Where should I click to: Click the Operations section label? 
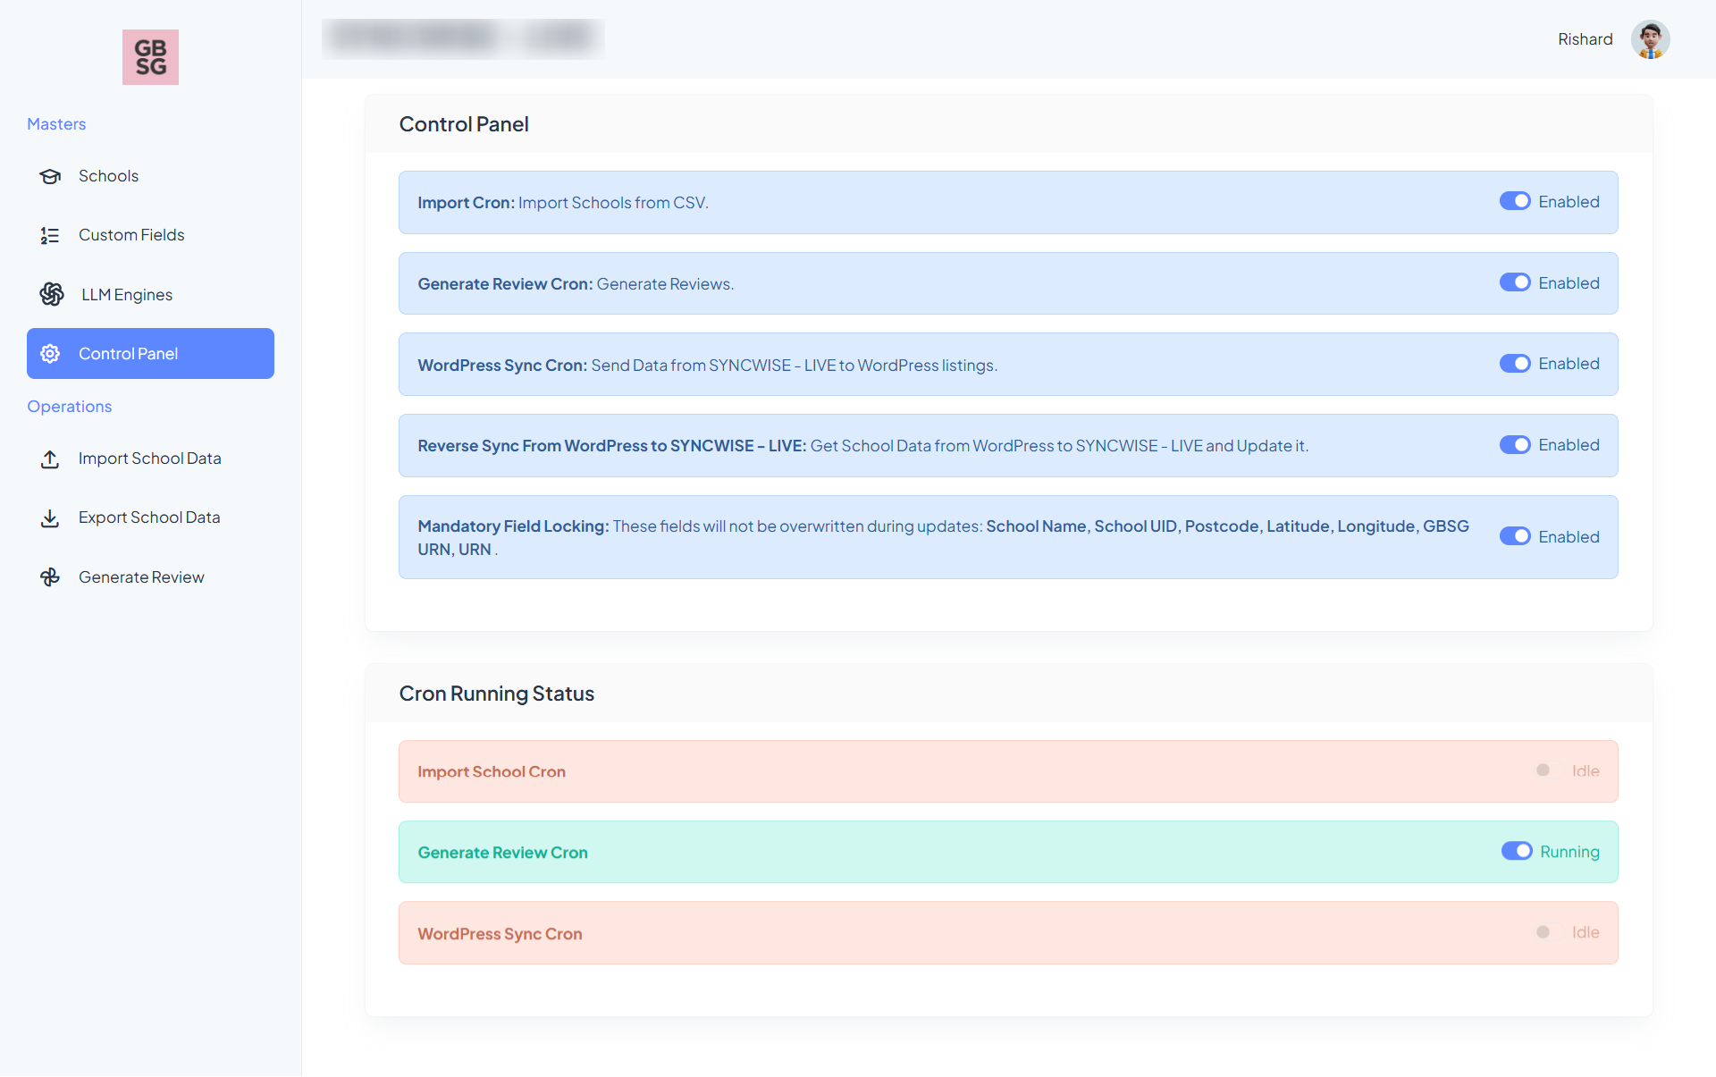[70, 407]
